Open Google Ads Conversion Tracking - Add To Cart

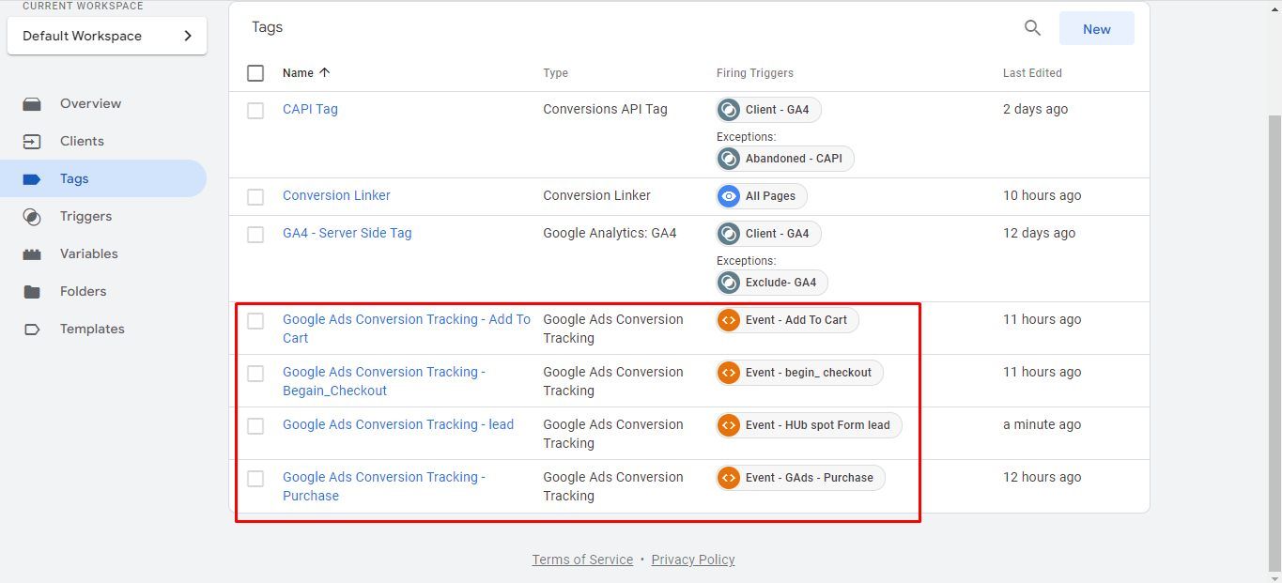tap(407, 329)
